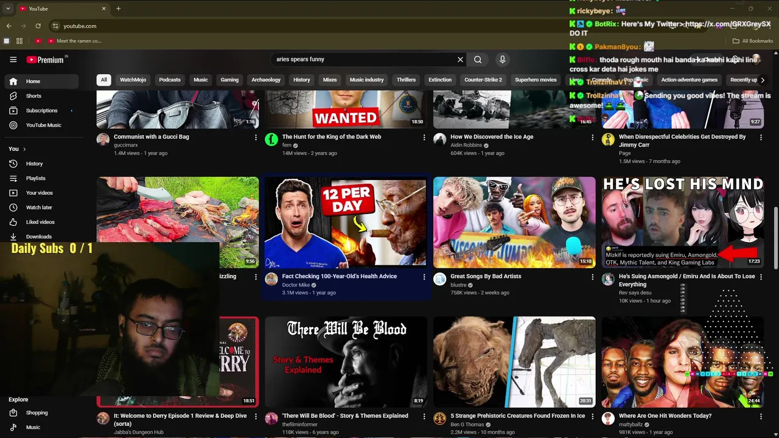The image size is (779, 438).
Task: Open options for Jimmy Carr video
Action: click(761, 137)
